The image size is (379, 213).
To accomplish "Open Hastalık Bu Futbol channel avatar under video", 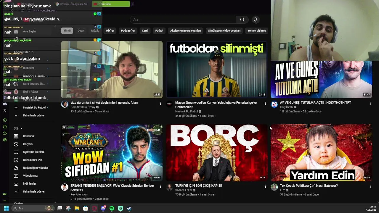I will 169,104.
